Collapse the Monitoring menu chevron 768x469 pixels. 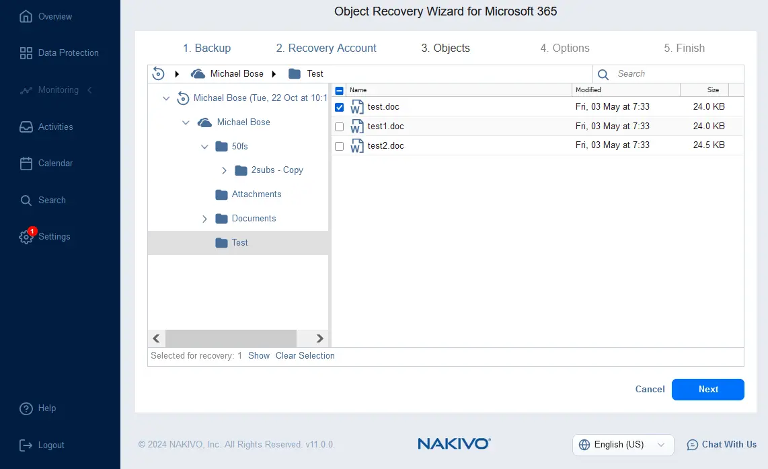coord(89,90)
